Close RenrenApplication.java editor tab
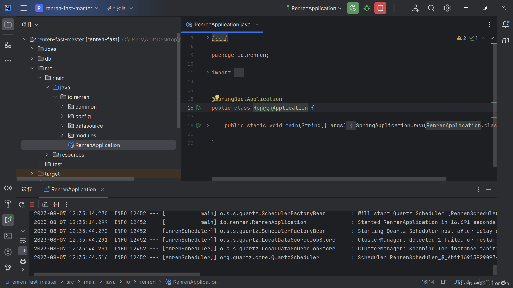The image size is (513, 288). point(257,25)
